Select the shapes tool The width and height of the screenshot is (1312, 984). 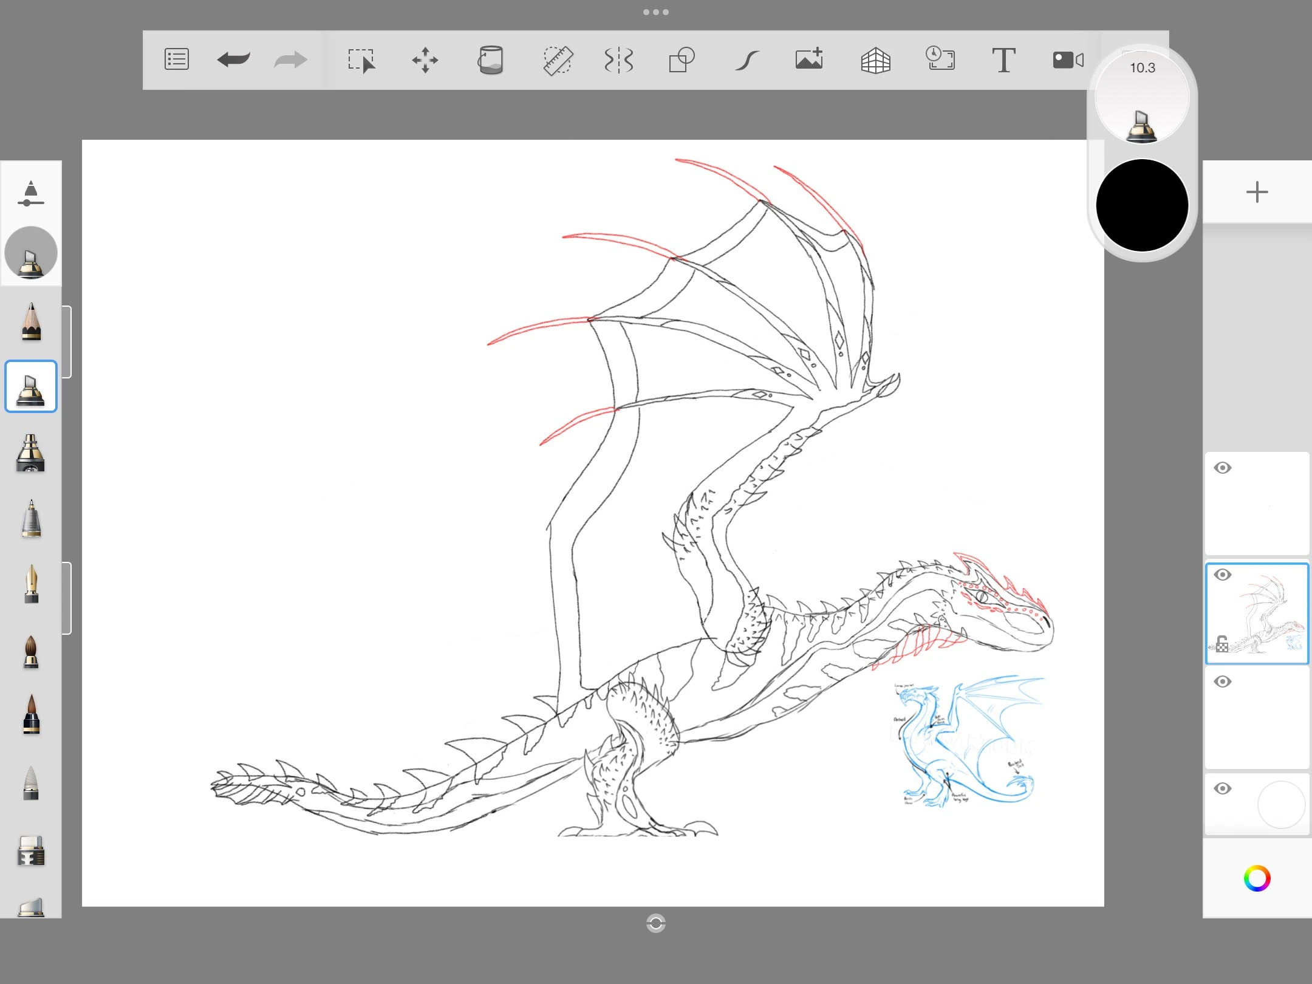pos(680,60)
